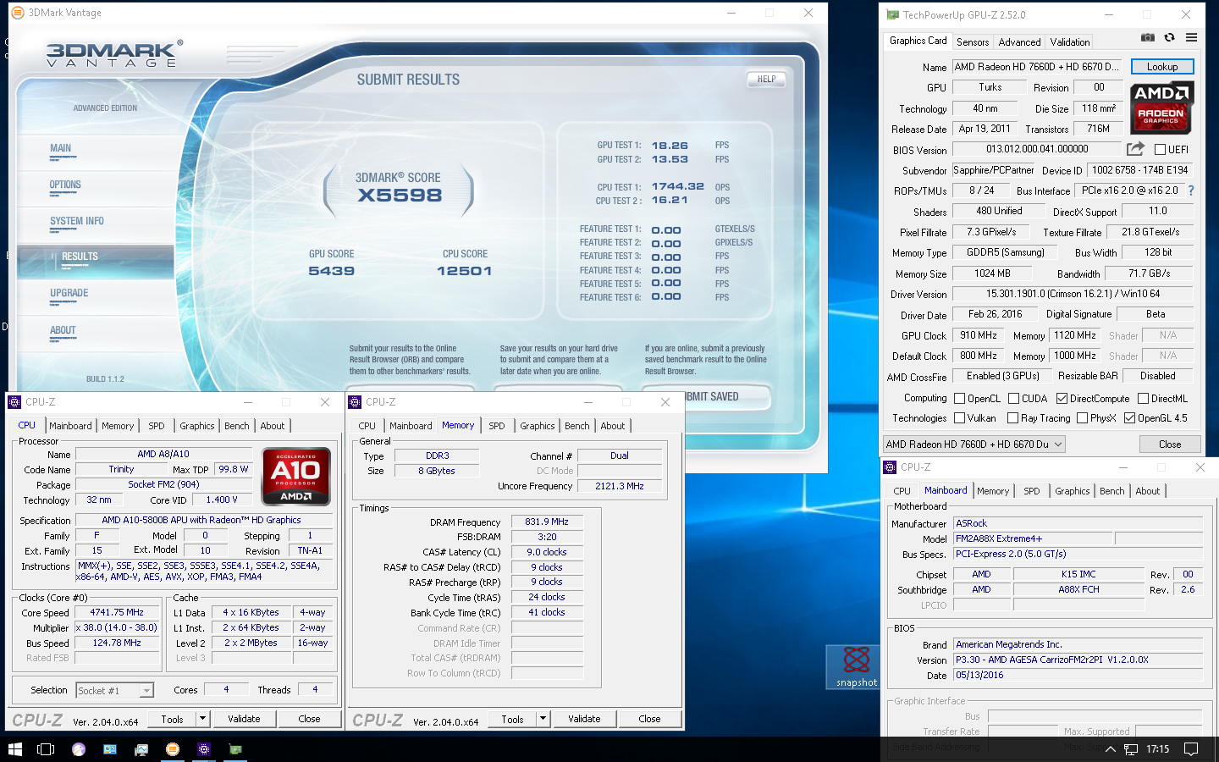Click the Core Speed value 4741.75 MHz

(x=117, y=612)
